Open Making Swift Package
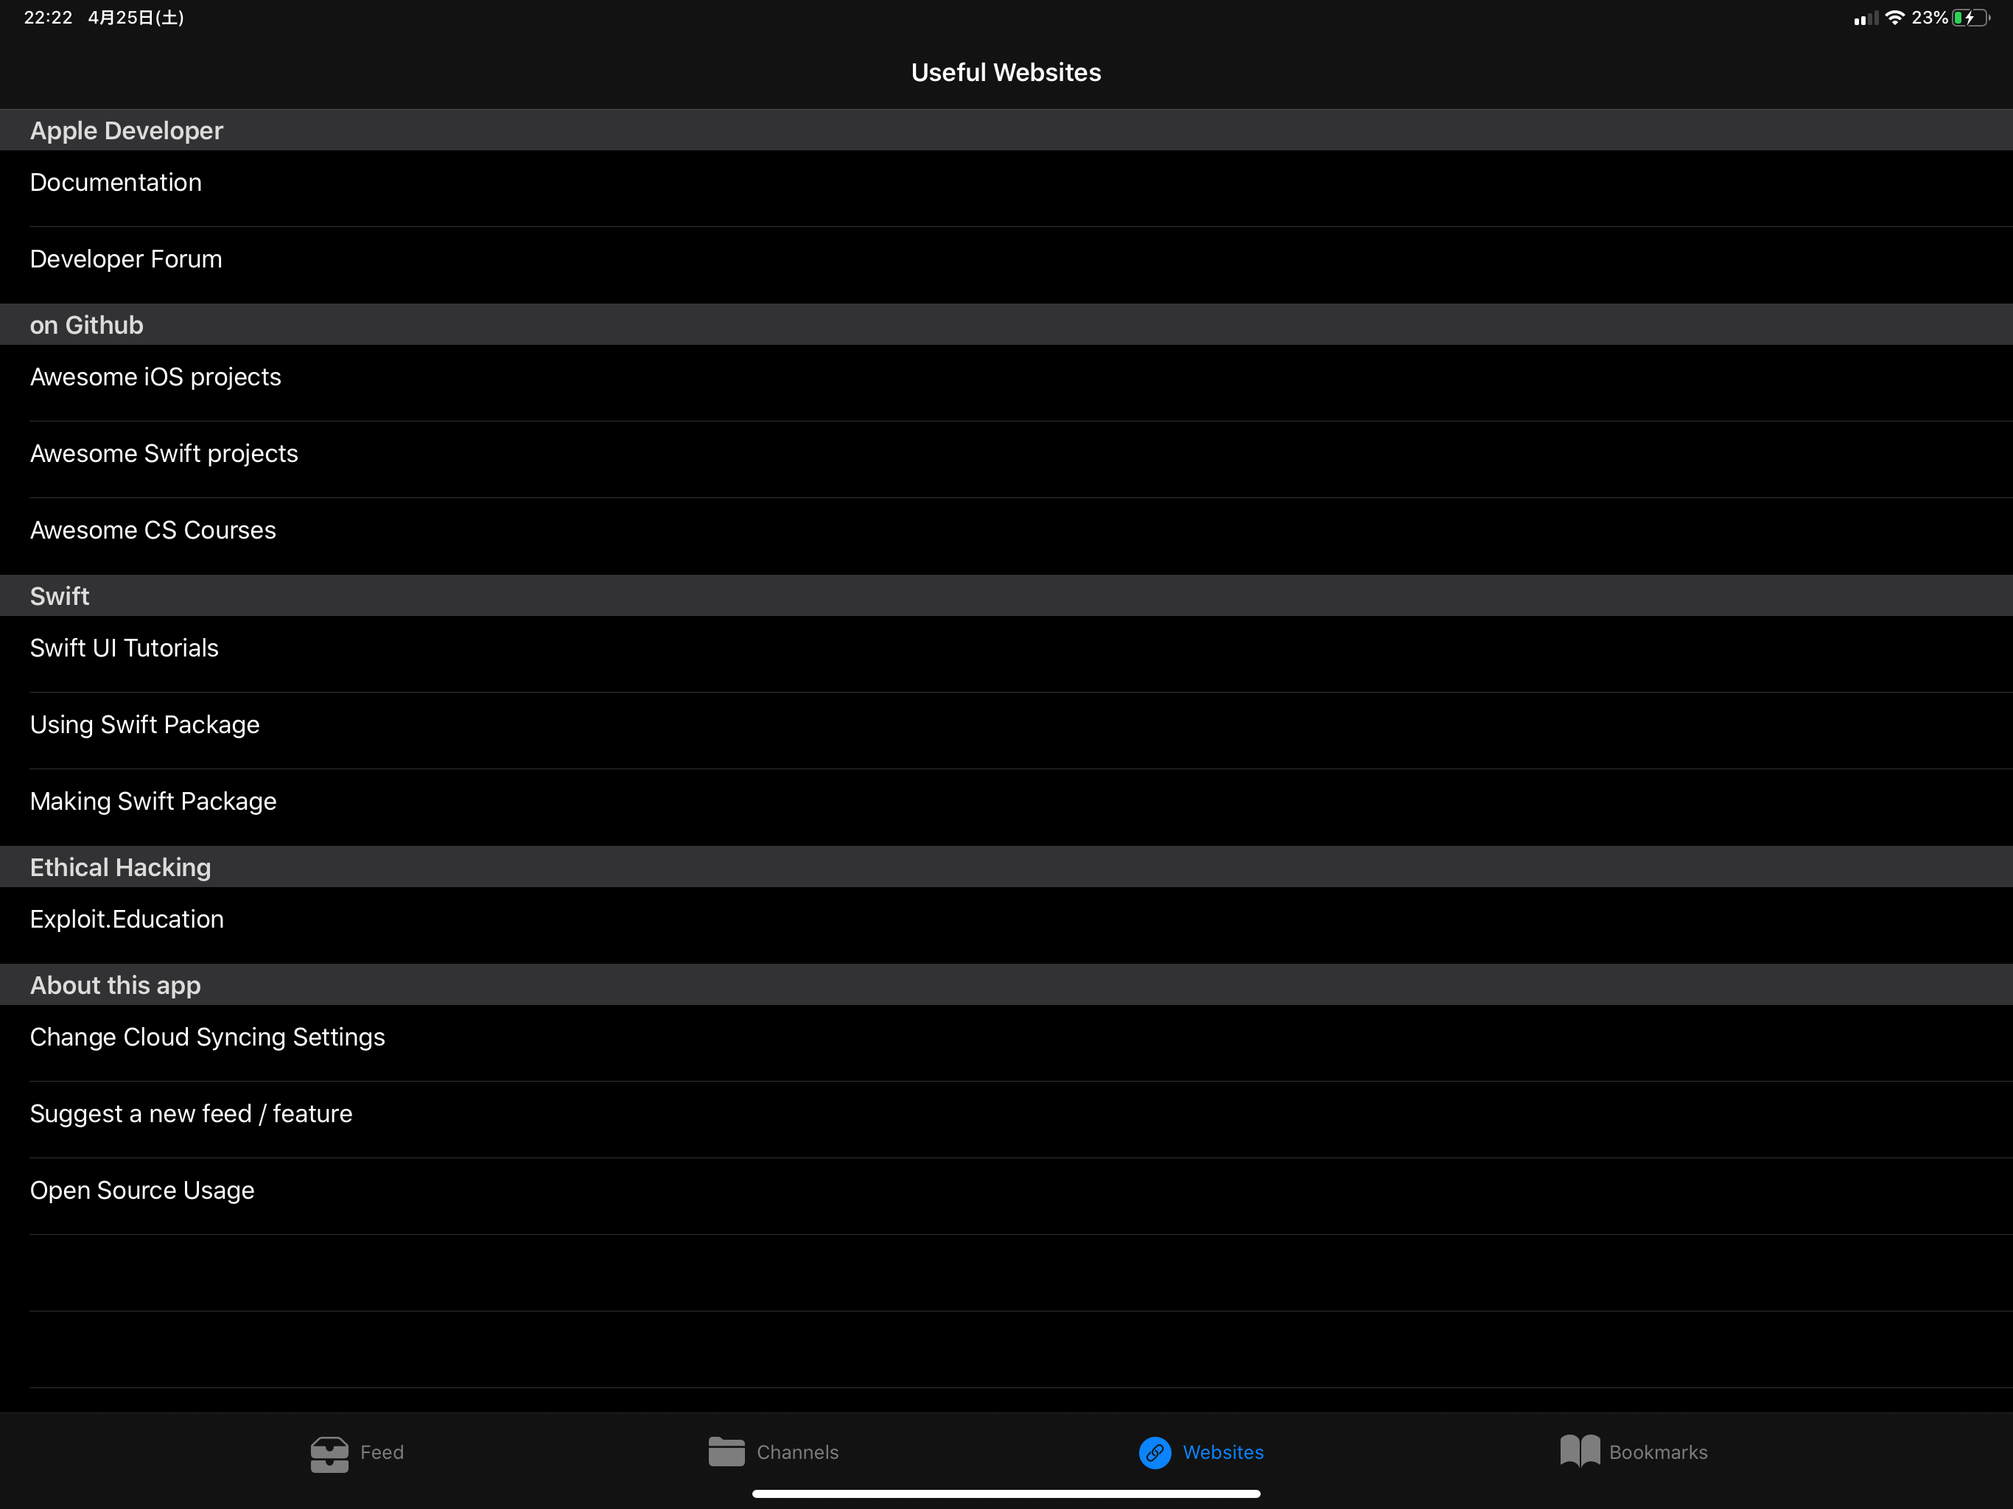The image size is (2013, 1509). [1006, 808]
